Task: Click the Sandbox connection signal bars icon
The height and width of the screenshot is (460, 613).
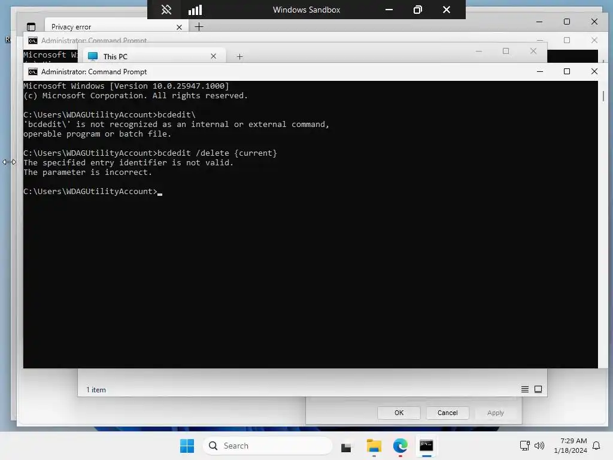Action: point(195,10)
